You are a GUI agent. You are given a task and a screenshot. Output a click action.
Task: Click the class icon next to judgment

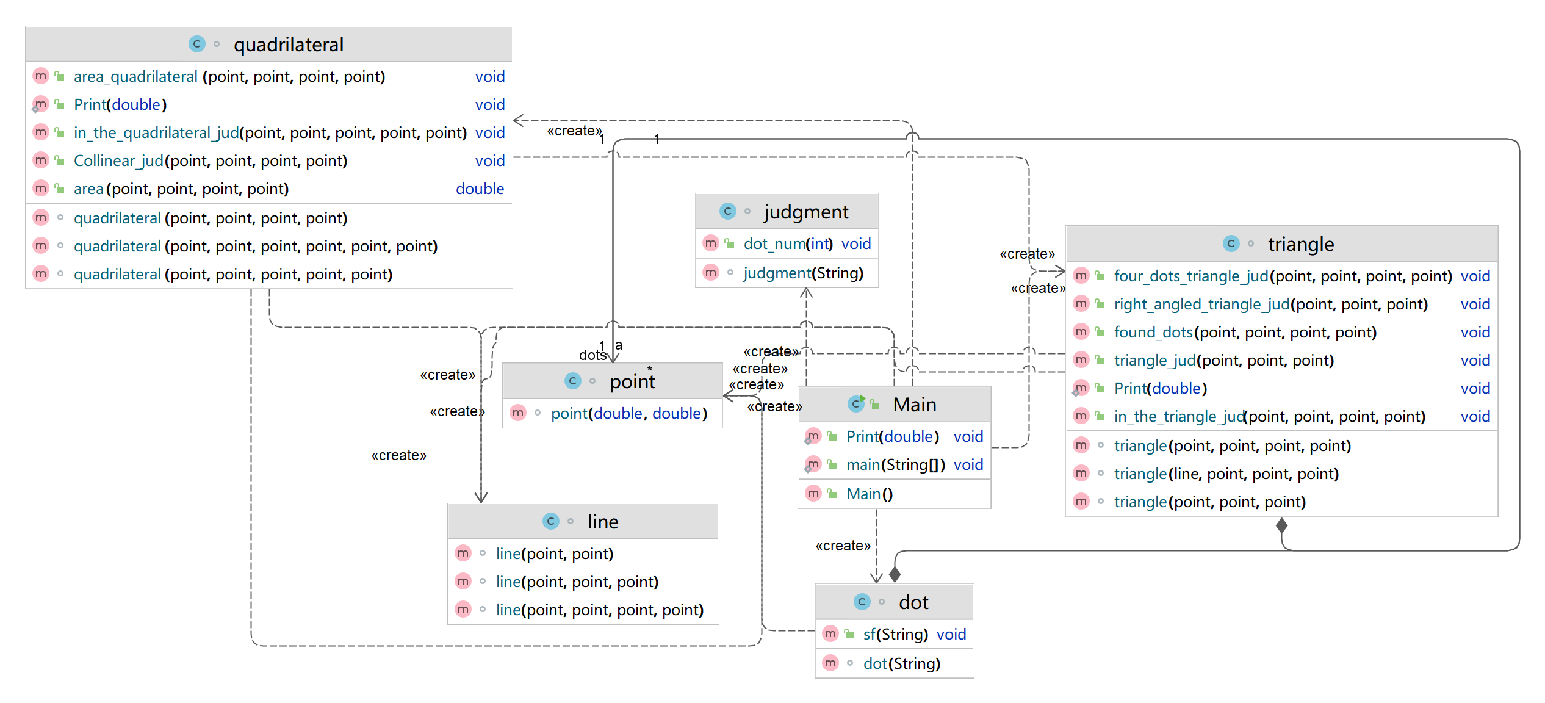[727, 211]
